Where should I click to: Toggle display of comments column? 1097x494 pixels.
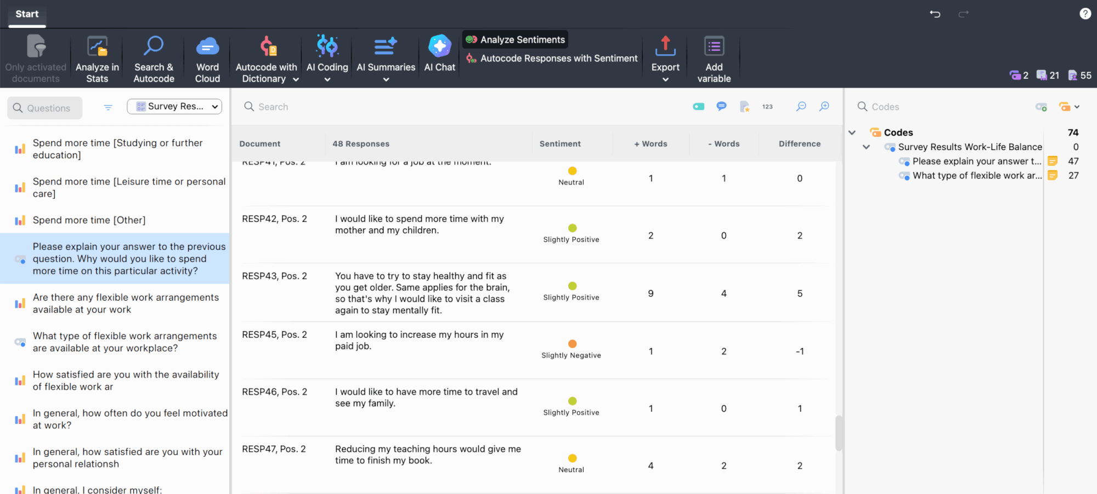721,106
